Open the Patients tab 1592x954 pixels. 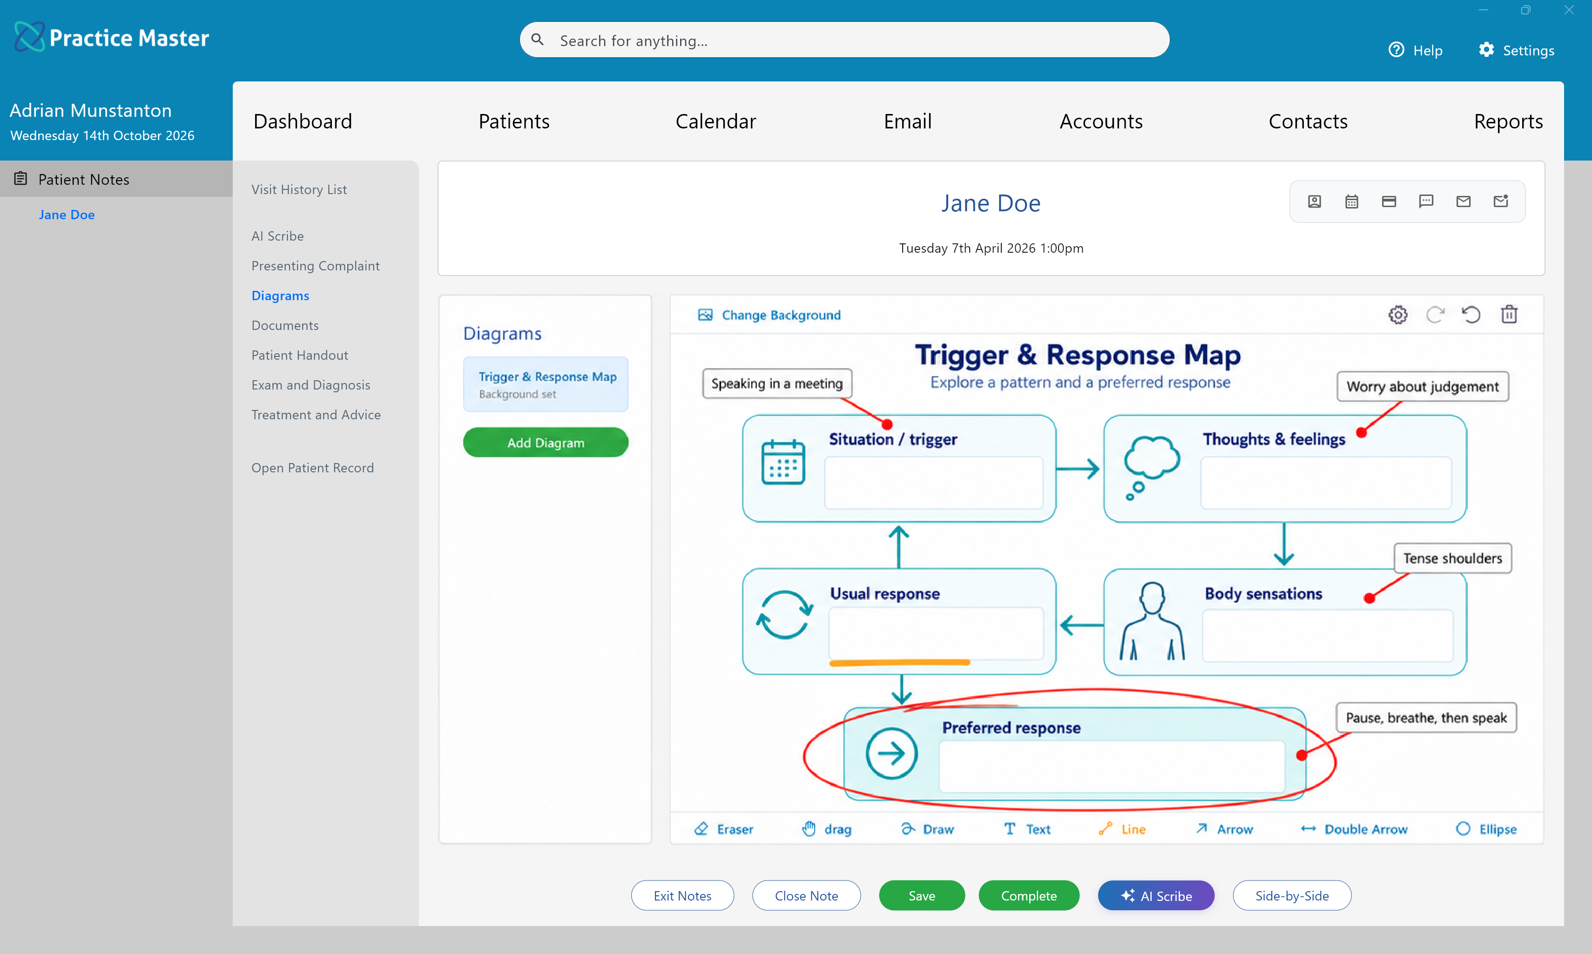(514, 121)
